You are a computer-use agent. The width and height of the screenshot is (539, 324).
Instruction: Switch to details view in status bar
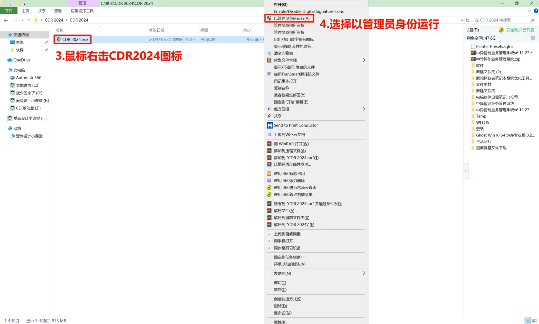[528, 321]
